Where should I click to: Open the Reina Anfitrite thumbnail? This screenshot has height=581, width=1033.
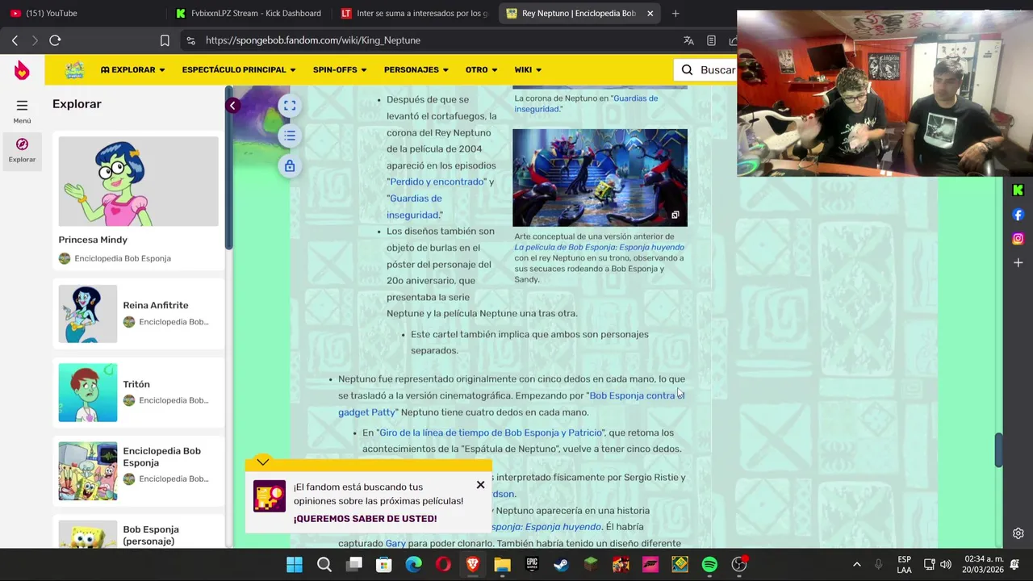coord(87,314)
